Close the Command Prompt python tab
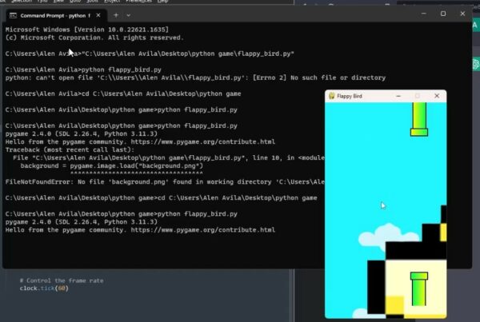Viewport: 480px width, 322px height. [x=98, y=14]
